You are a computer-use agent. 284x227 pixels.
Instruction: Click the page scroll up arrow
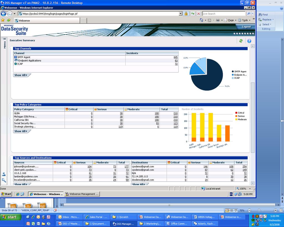point(252,46)
